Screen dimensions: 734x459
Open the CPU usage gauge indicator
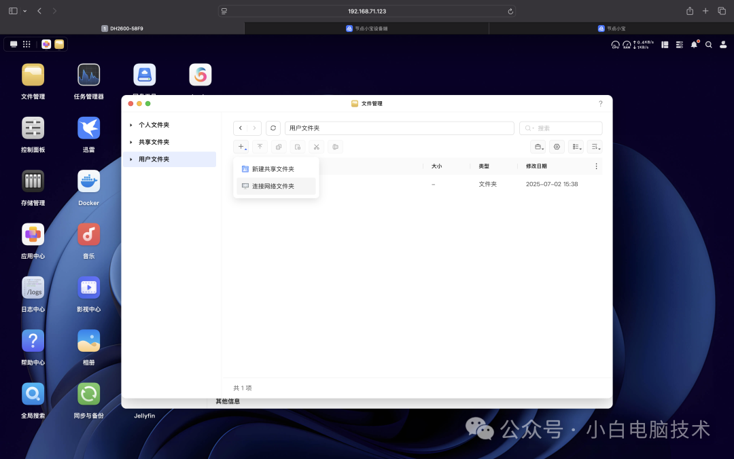point(615,45)
